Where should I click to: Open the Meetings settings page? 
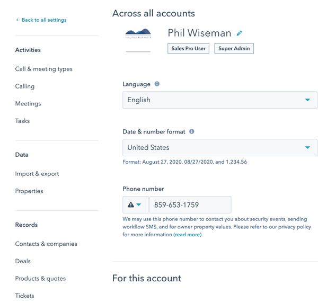(x=28, y=104)
